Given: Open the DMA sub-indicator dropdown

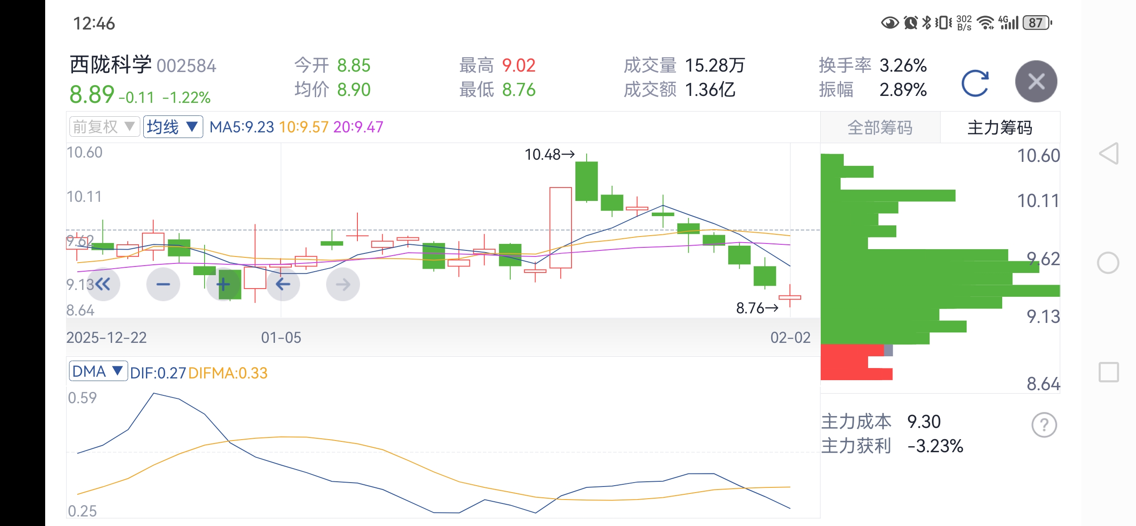Looking at the screenshot, I should (x=98, y=371).
